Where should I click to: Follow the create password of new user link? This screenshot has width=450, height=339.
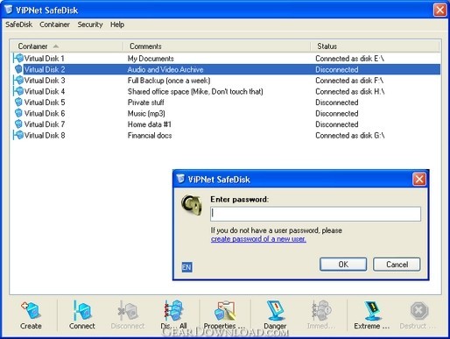coord(258,239)
